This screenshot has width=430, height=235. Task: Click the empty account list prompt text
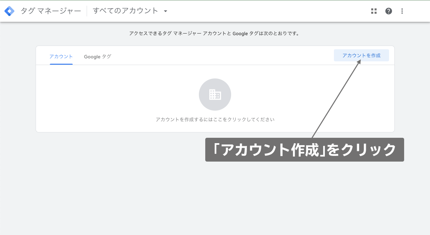(x=215, y=119)
